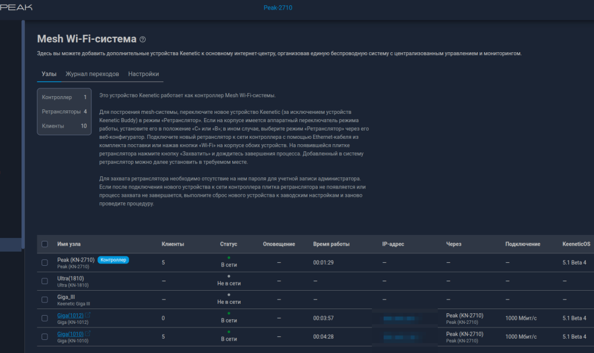This screenshot has height=353, width=594.
Task: Click the sidebar vertical scrollbar
Action: pos(23,134)
